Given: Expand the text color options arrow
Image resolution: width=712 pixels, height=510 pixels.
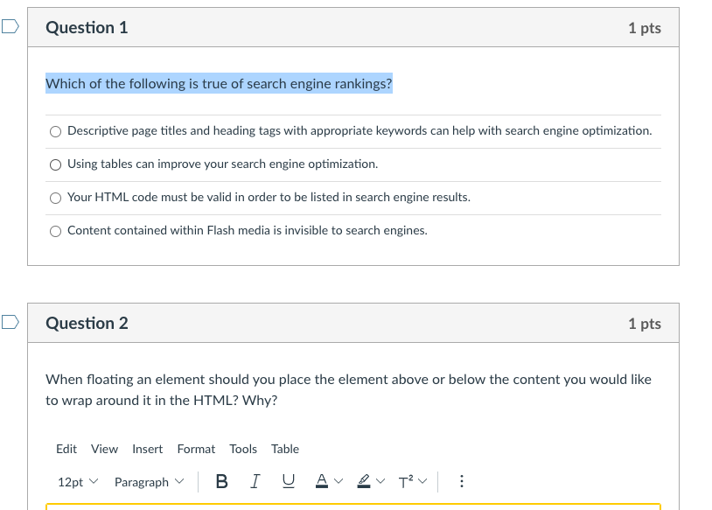Looking at the screenshot, I should point(339,481).
